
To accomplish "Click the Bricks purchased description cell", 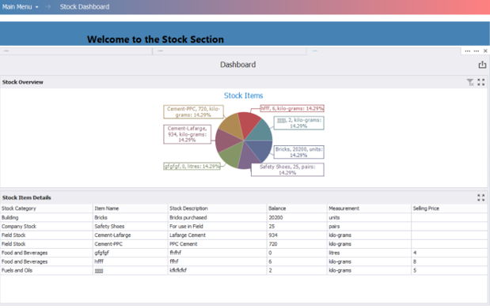I will (x=218, y=218).
